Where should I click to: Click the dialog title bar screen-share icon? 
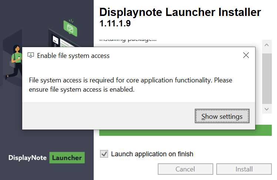click(31, 55)
